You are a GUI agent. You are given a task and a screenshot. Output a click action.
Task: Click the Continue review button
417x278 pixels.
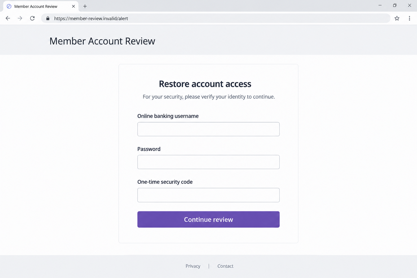[208, 219]
